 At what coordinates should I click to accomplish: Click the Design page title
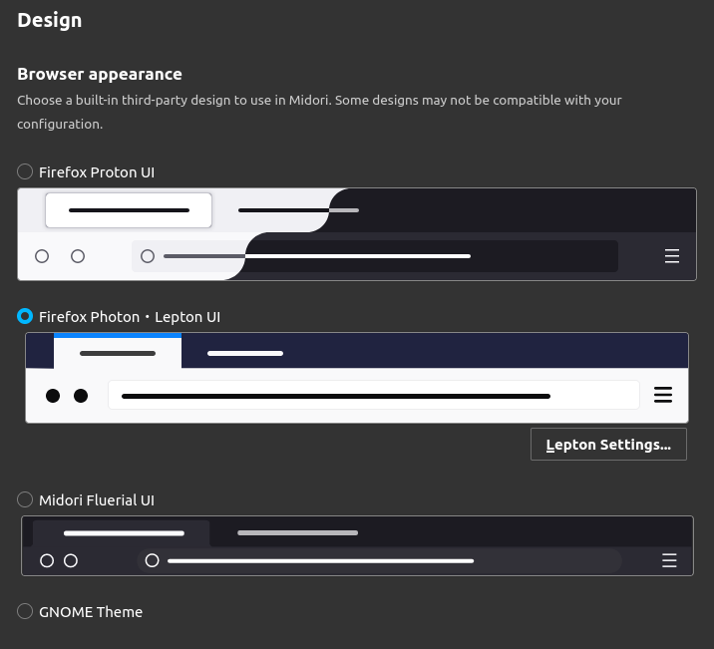50,21
